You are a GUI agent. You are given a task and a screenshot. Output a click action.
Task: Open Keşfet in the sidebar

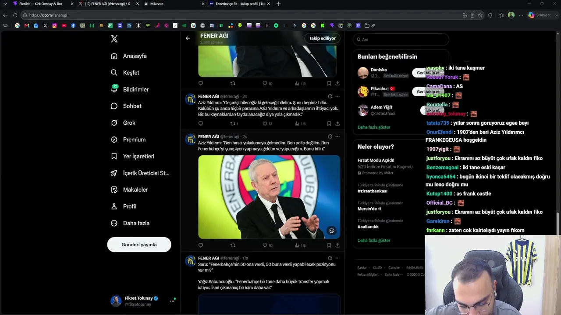(125, 73)
